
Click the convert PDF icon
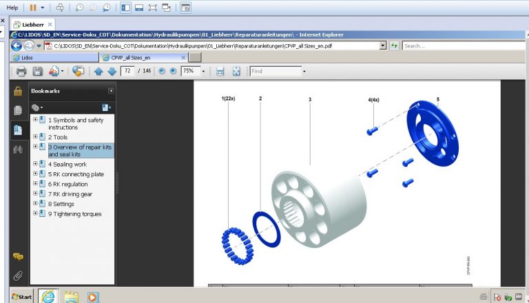coord(54,71)
